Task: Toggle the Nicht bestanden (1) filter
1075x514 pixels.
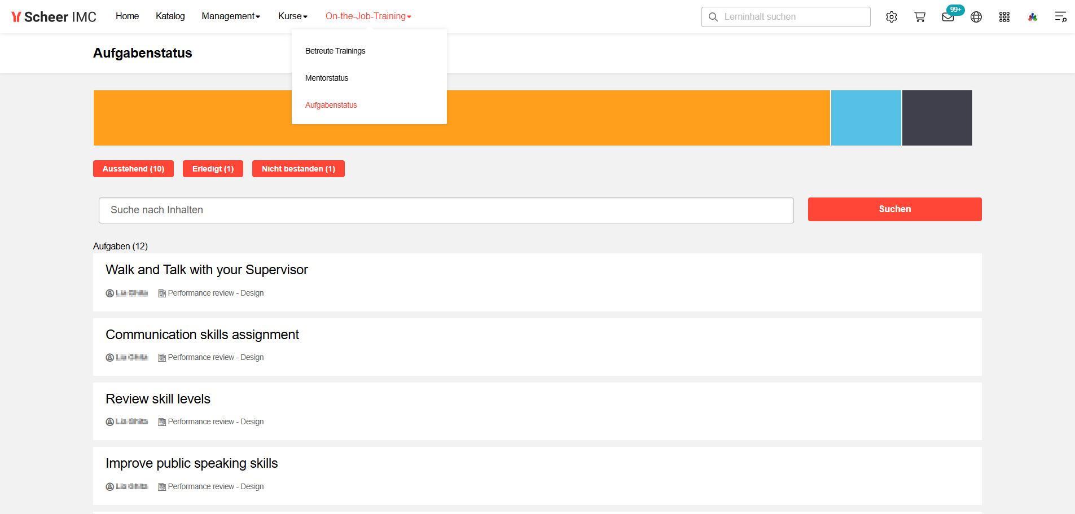Action: click(298, 169)
